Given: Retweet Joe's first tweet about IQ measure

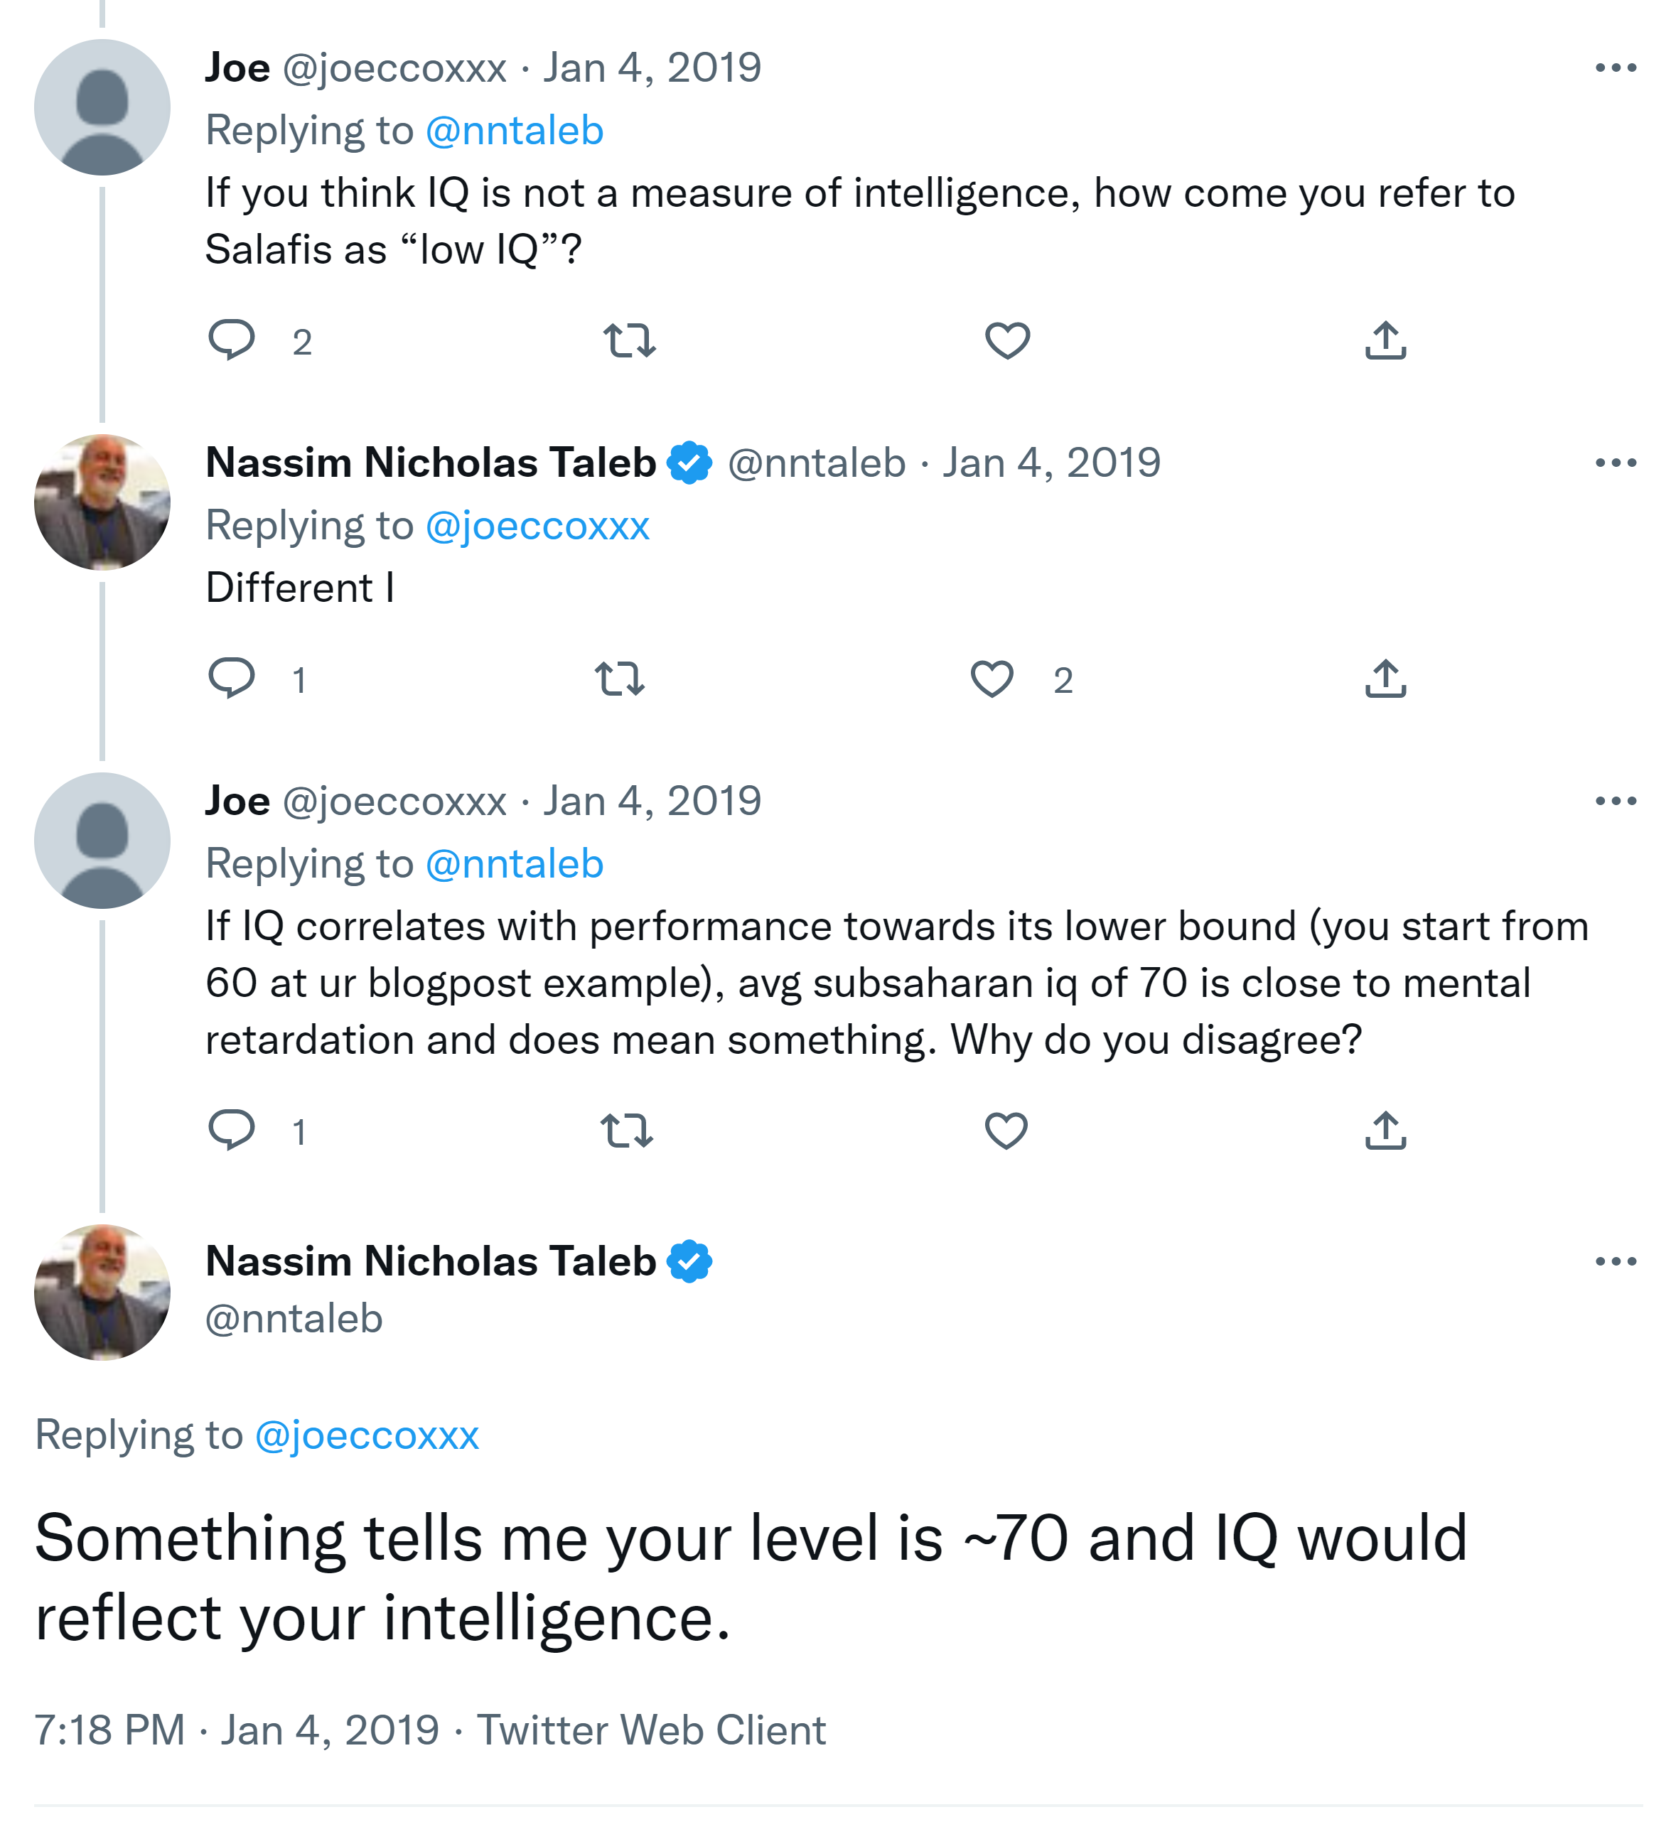Looking at the screenshot, I should [x=630, y=340].
